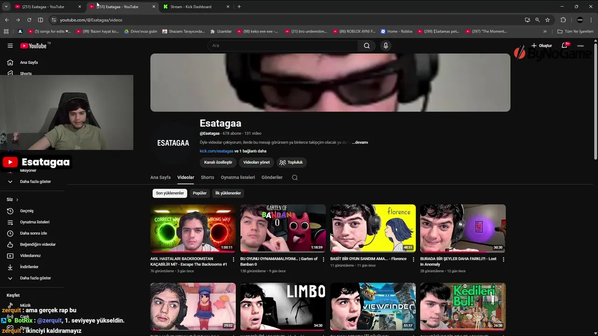The height and width of the screenshot is (336, 598).
Task: Expand the Siz section chevron
Action: pos(17,200)
